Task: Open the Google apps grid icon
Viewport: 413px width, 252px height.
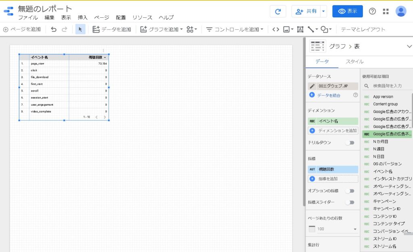Action: pyautogui.click(x=386, y=11)
